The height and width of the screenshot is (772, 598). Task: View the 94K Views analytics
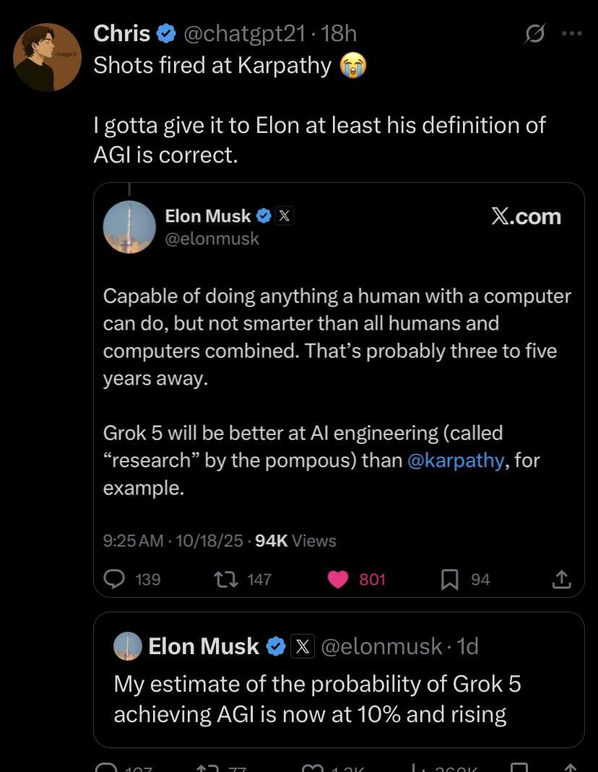click(296, 541)
